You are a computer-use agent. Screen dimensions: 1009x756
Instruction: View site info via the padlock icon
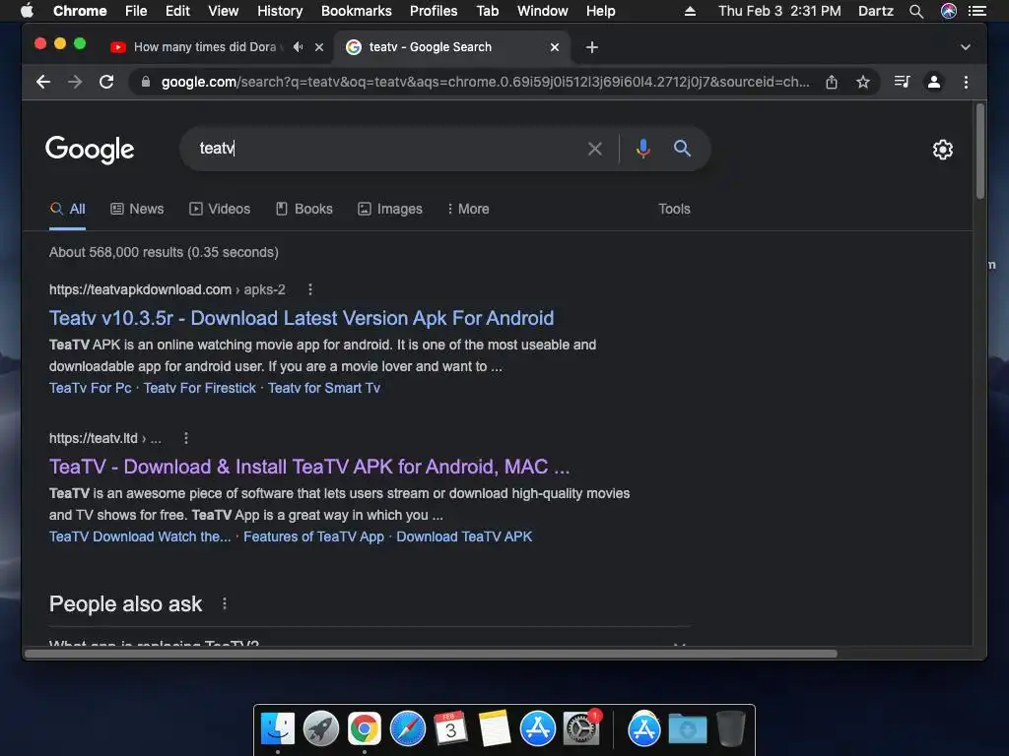point(146,82)
